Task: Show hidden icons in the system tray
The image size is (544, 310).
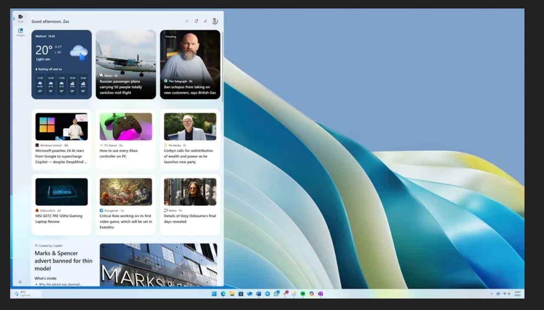Action: tap(492, 293)
